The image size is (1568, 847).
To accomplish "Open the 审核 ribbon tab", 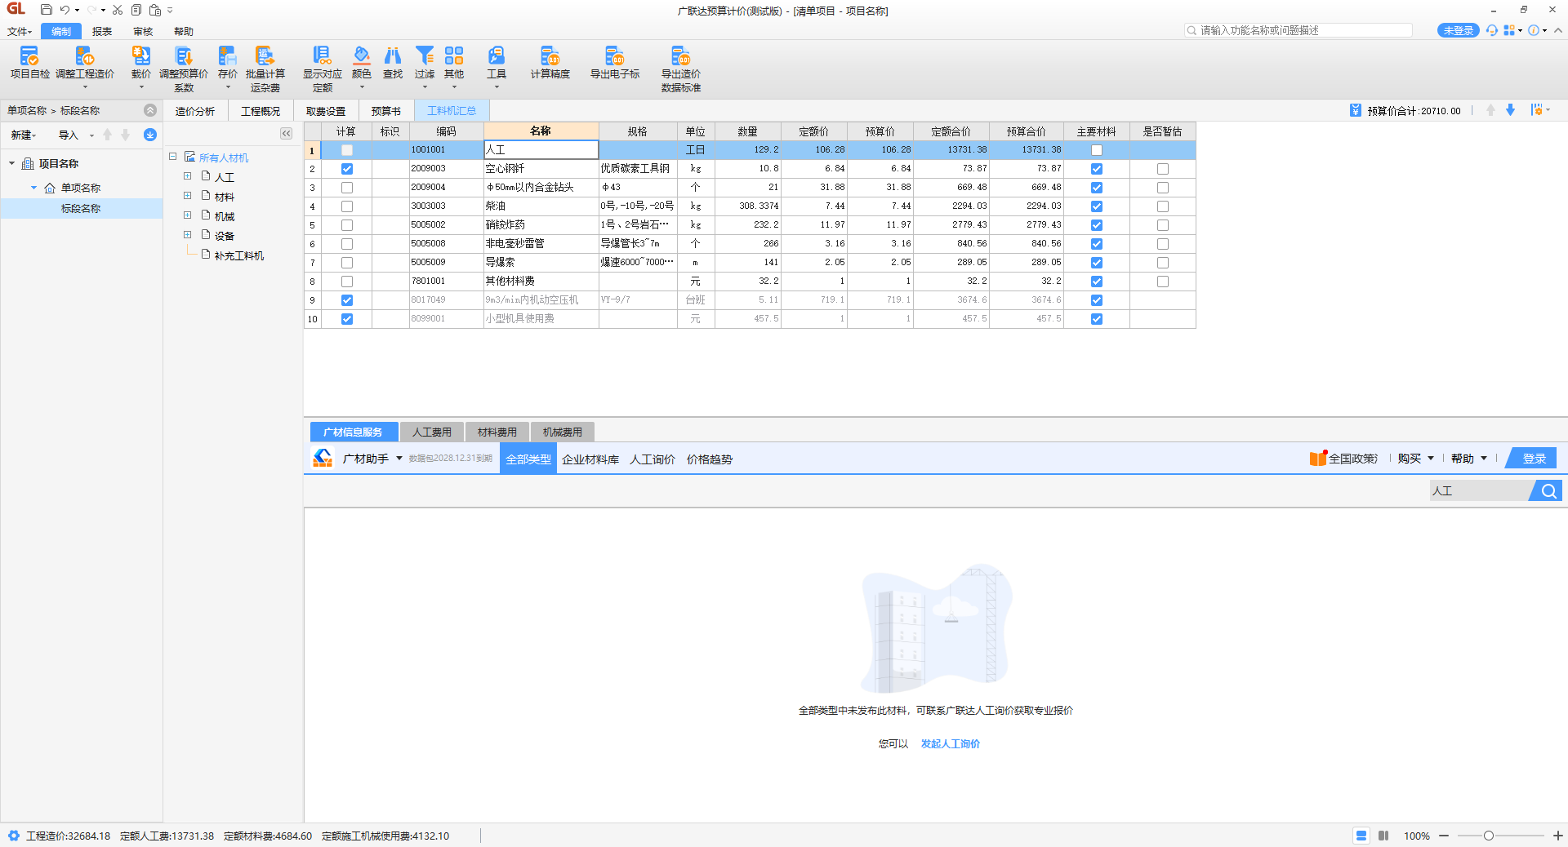I will click(x=143, y=31).
